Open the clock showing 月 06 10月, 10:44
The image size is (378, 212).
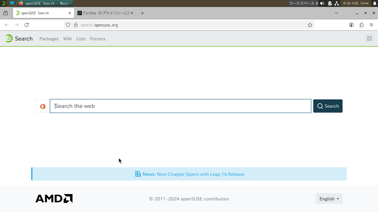point(356,3)
